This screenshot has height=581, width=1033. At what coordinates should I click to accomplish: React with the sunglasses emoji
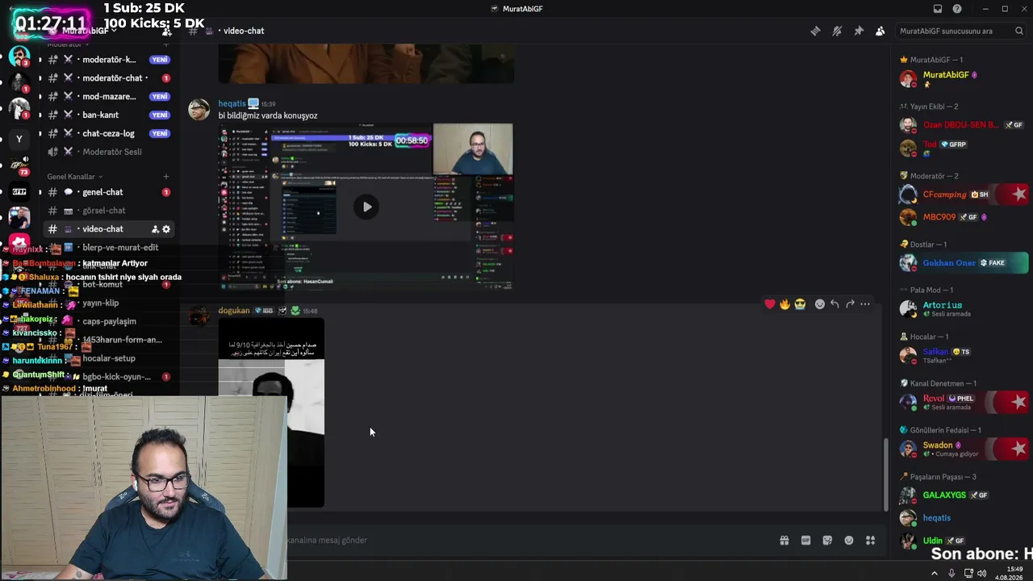tap(800, 304)
